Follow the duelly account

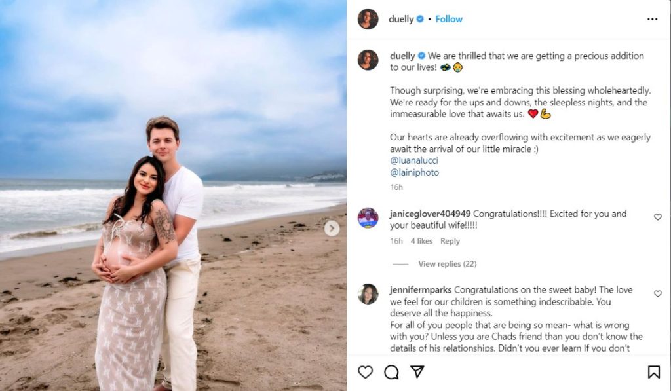[449, 19]
